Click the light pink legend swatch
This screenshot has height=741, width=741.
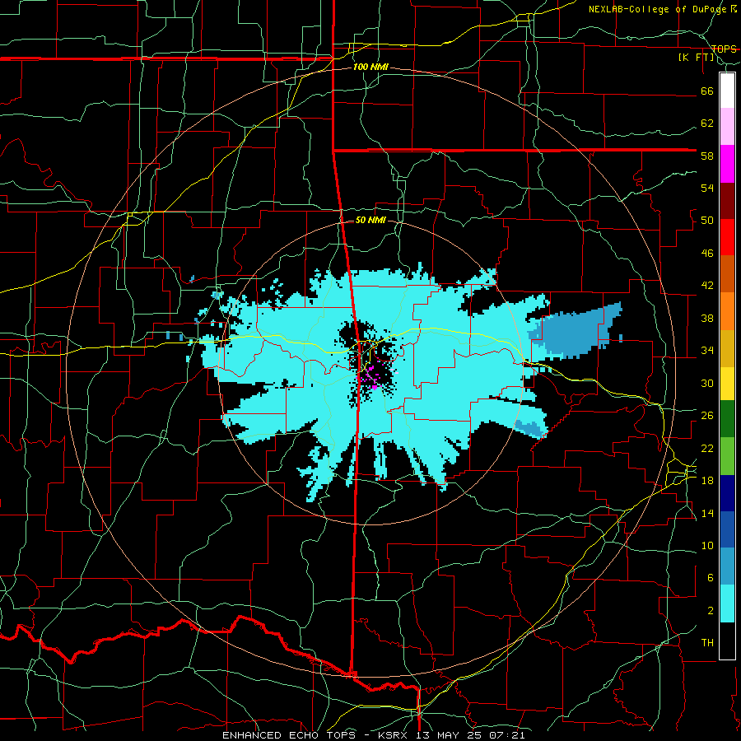click(x=727, y=127)
